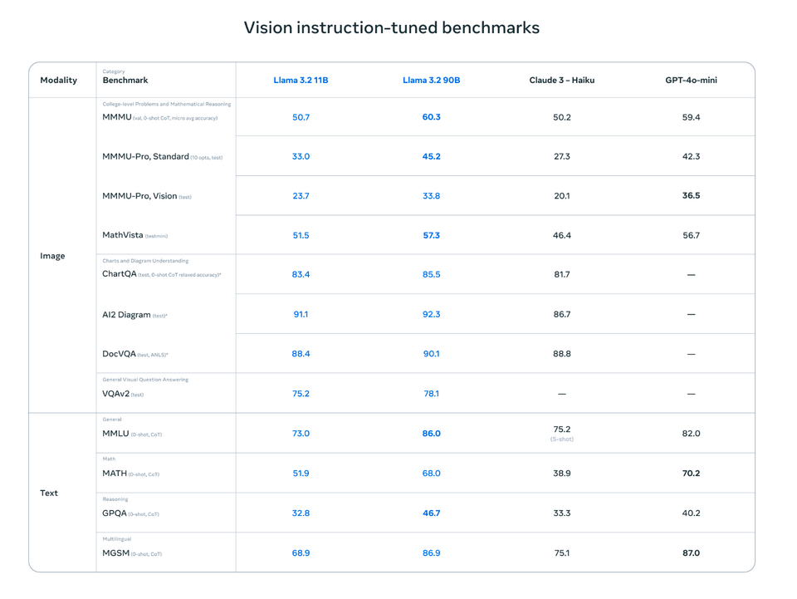
Task: Click the Llama 3.2 11B column header
Action: [x=301, y=81]
